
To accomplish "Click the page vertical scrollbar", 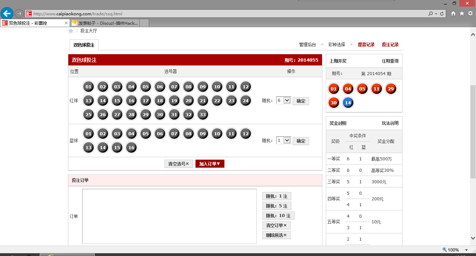I will 473,132.
